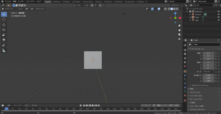Open the Render properties tab
Screen dimensions: 221x114
(185, 50)
